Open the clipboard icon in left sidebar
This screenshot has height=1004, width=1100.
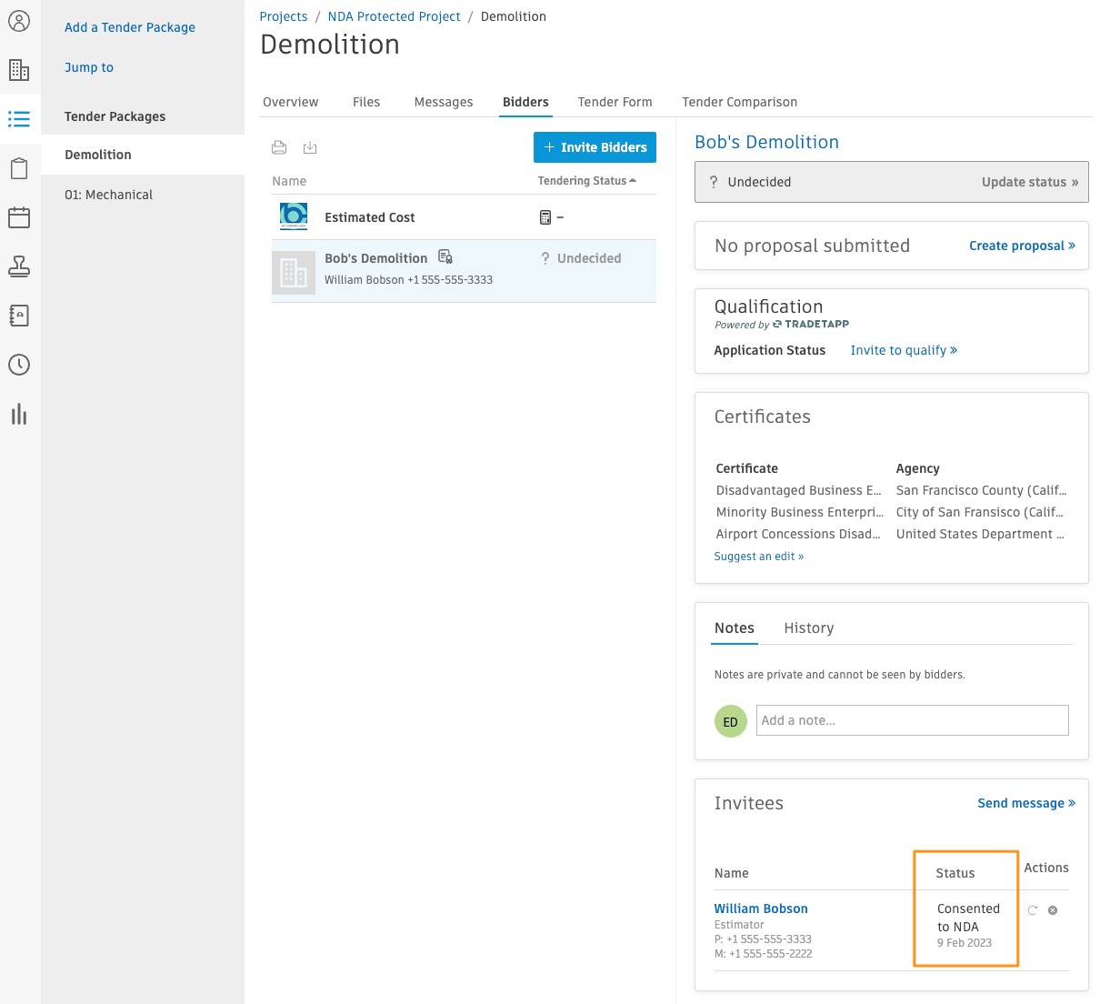coord(19,168)
